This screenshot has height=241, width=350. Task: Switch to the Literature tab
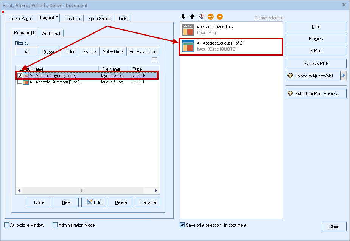72,18
